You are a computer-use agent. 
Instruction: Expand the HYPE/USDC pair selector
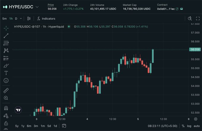click(x=37, y=7)
